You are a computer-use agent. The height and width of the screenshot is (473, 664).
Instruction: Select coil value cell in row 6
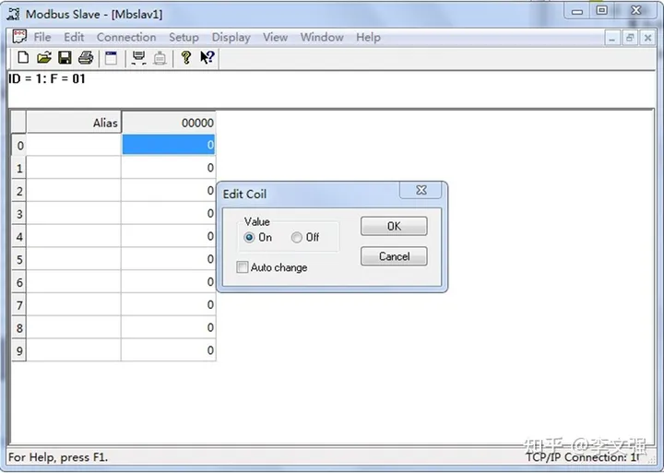click(169, 282)
